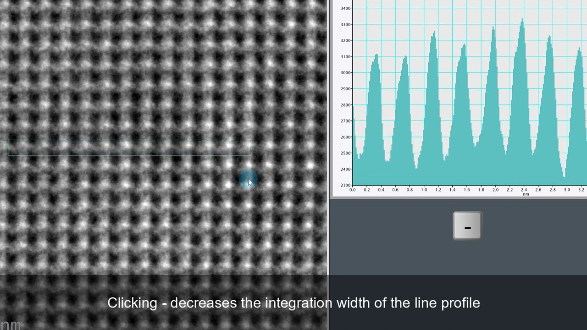Click the 3000 y-axis label
587x330 pixels.
pyautogui.click(x=346, y=72)
